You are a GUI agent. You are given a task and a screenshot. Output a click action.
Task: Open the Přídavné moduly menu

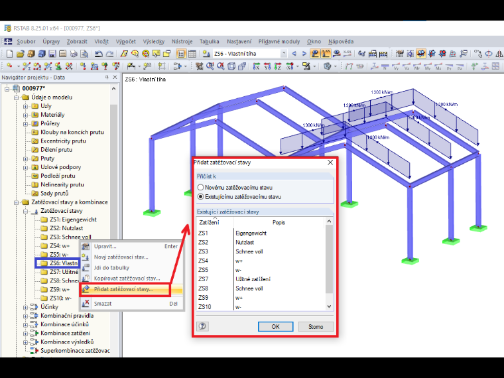click(279, 42)
